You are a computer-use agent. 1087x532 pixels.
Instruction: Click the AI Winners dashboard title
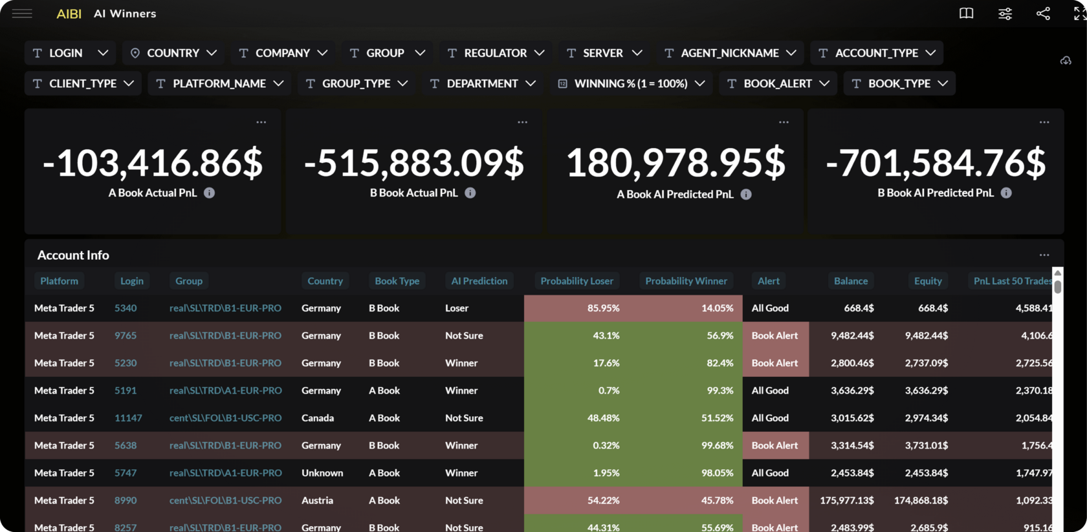point(125,14)
